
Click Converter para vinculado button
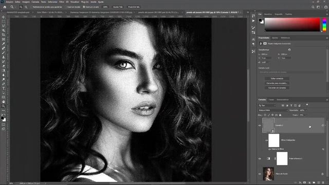(277, 83)
